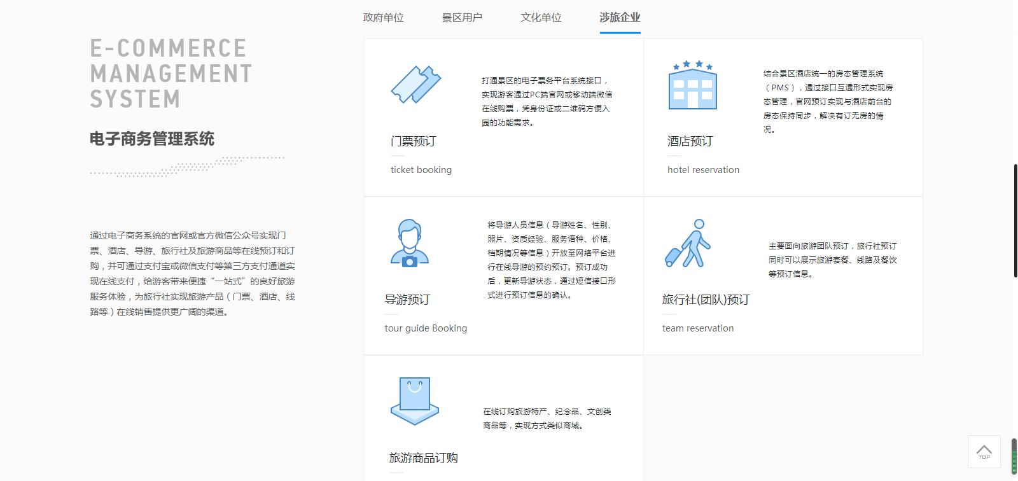This screenshot has width=1018, height=481.
Task: Switch to the 政府单位 tab
Action: 383,17
